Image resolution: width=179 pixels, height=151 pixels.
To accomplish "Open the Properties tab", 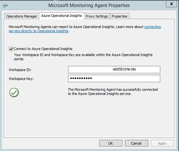I will pyautogui.click(x=120, y=16).
